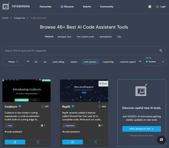
Task: Toggle the theme sun icon
Action: click(150, 7)
